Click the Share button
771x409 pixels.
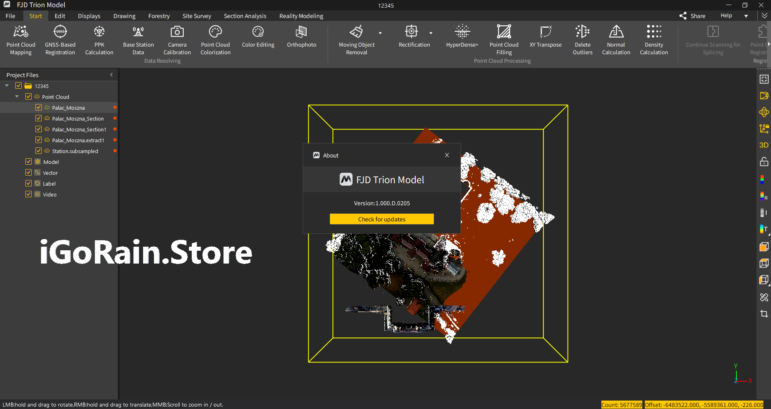tap(692, 16)
